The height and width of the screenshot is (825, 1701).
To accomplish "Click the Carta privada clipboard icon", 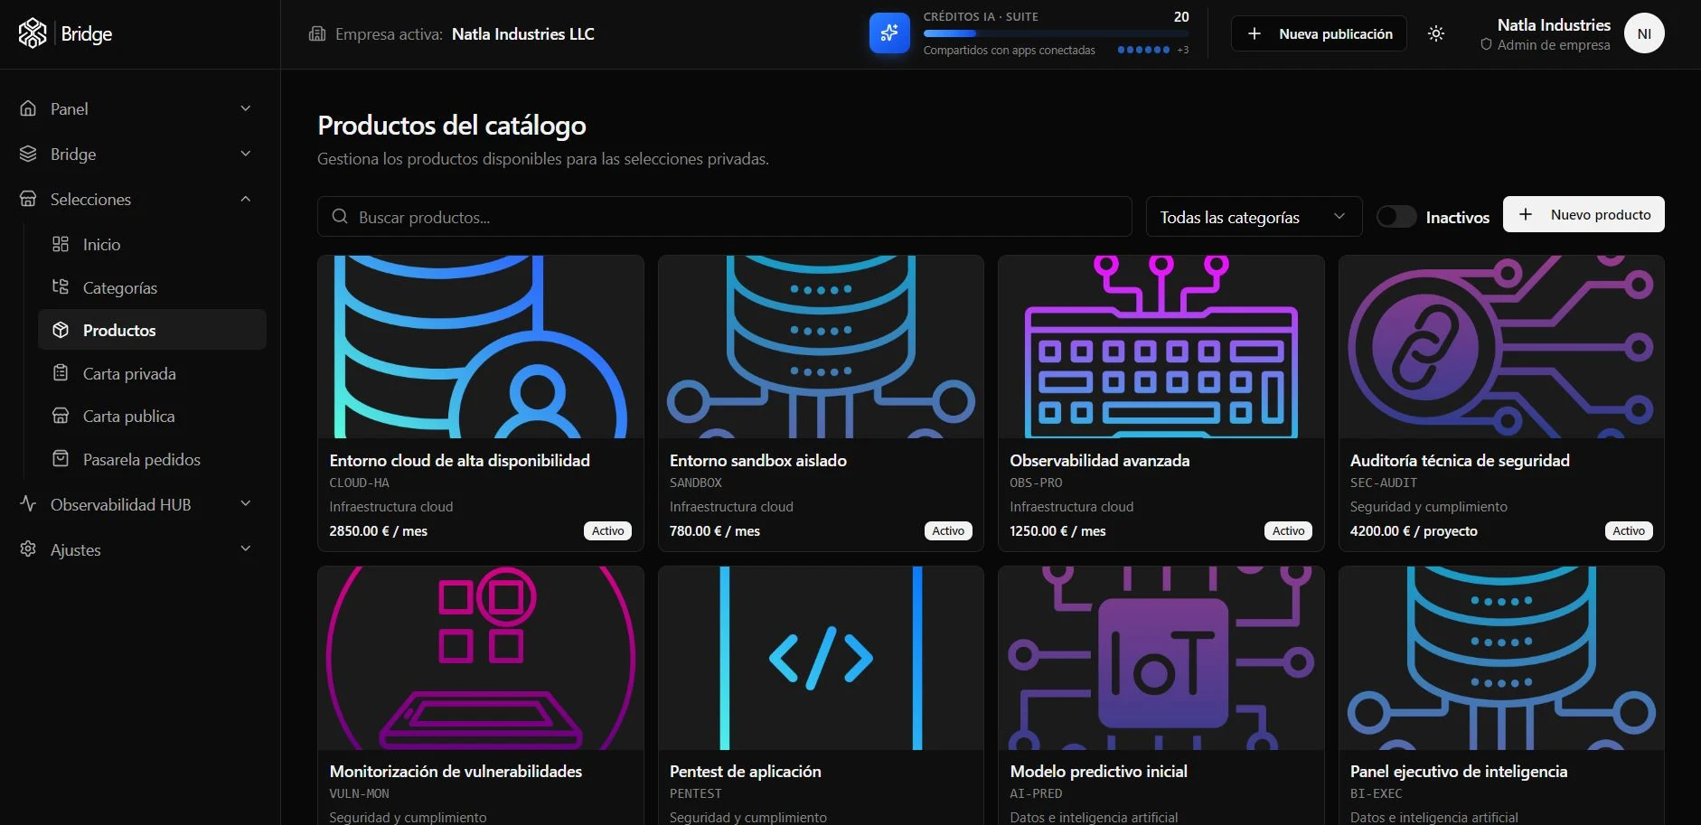I will 61,373.
